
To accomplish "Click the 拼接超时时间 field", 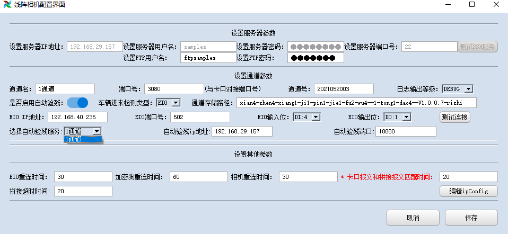I will [83, 191].
